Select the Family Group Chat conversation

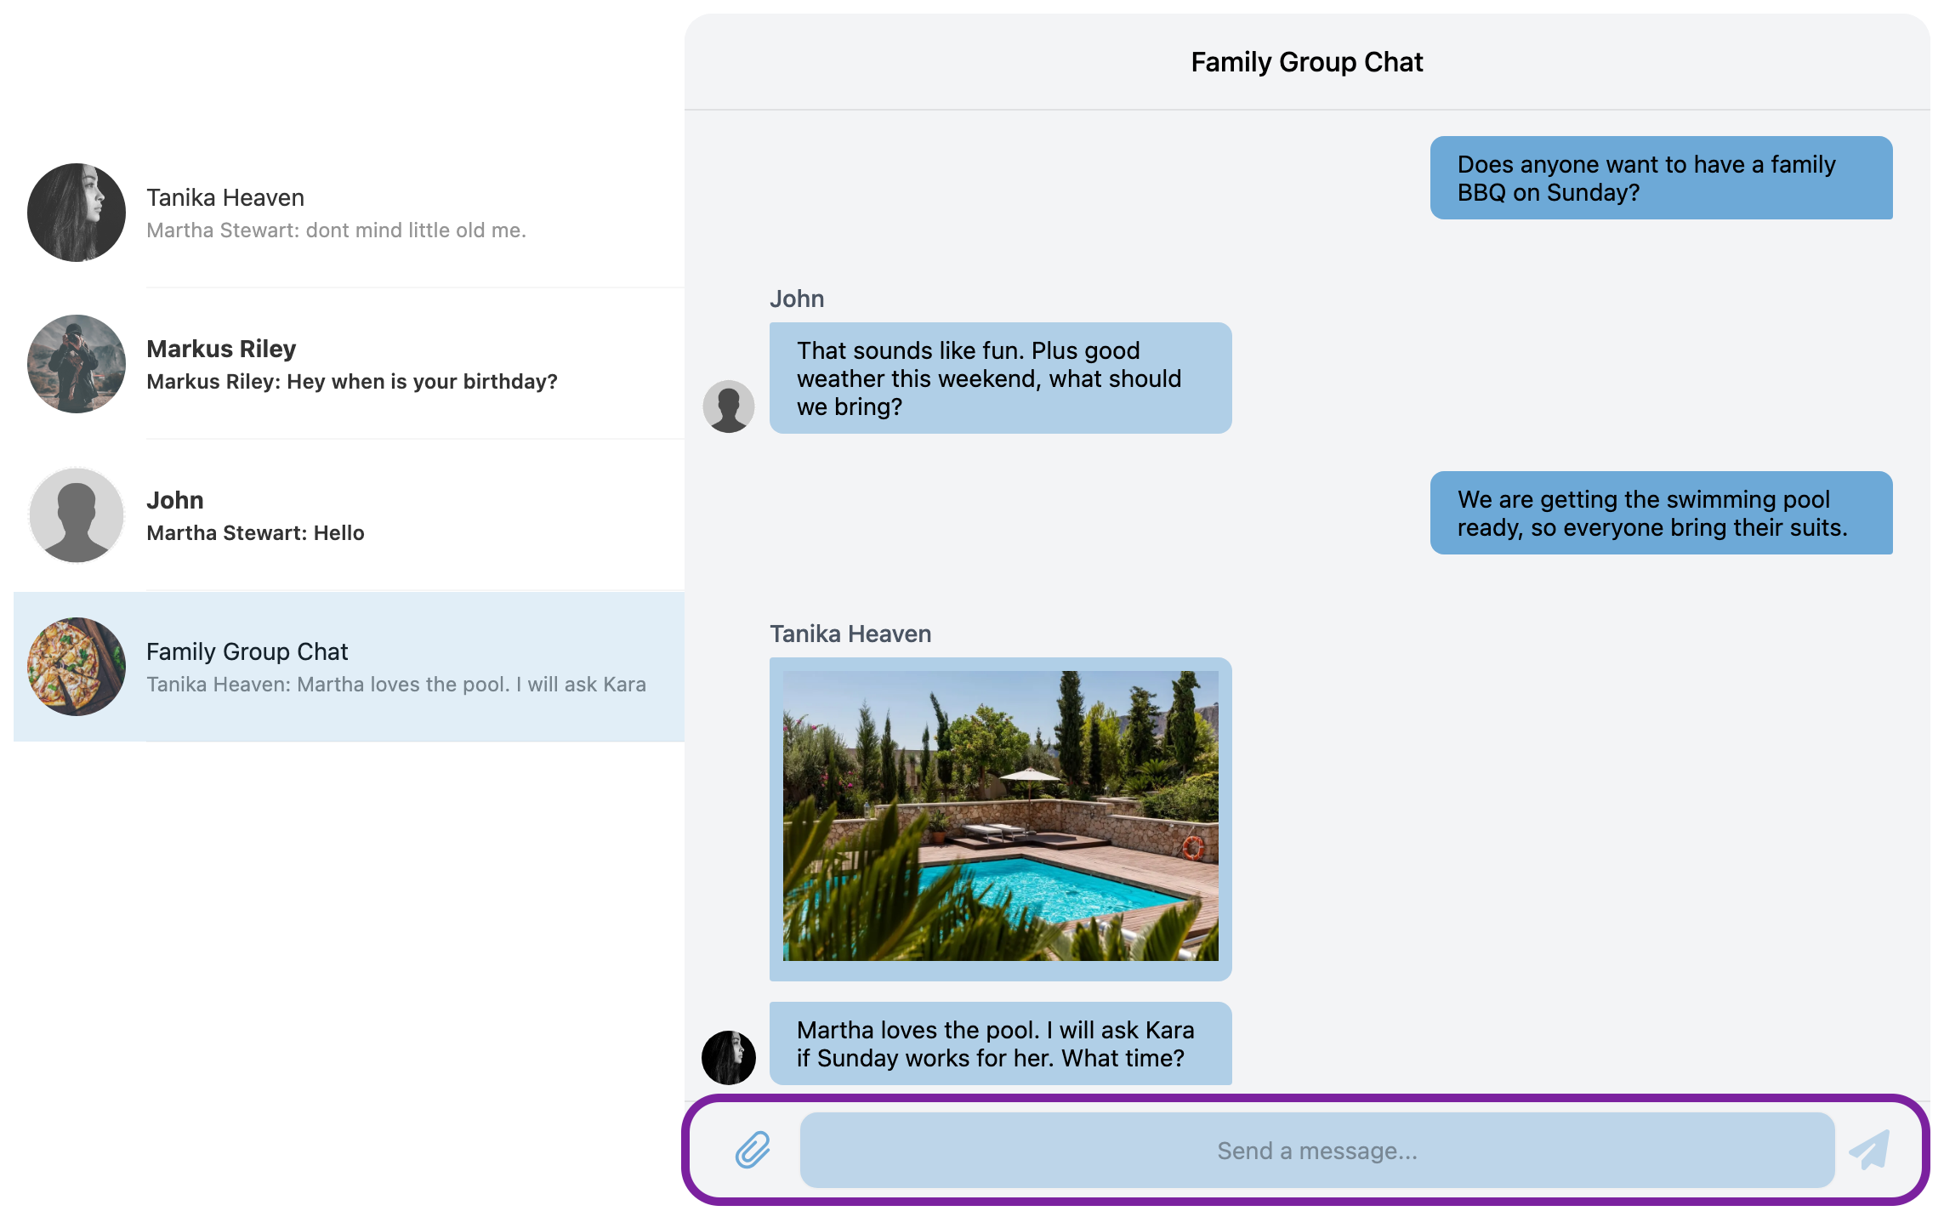tap(349, 667)
